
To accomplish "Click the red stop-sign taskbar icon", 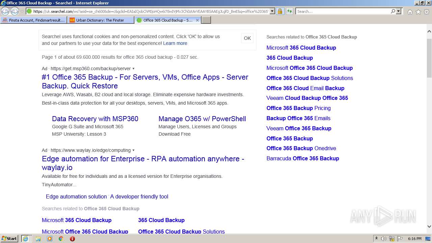I will click(72, 239).
